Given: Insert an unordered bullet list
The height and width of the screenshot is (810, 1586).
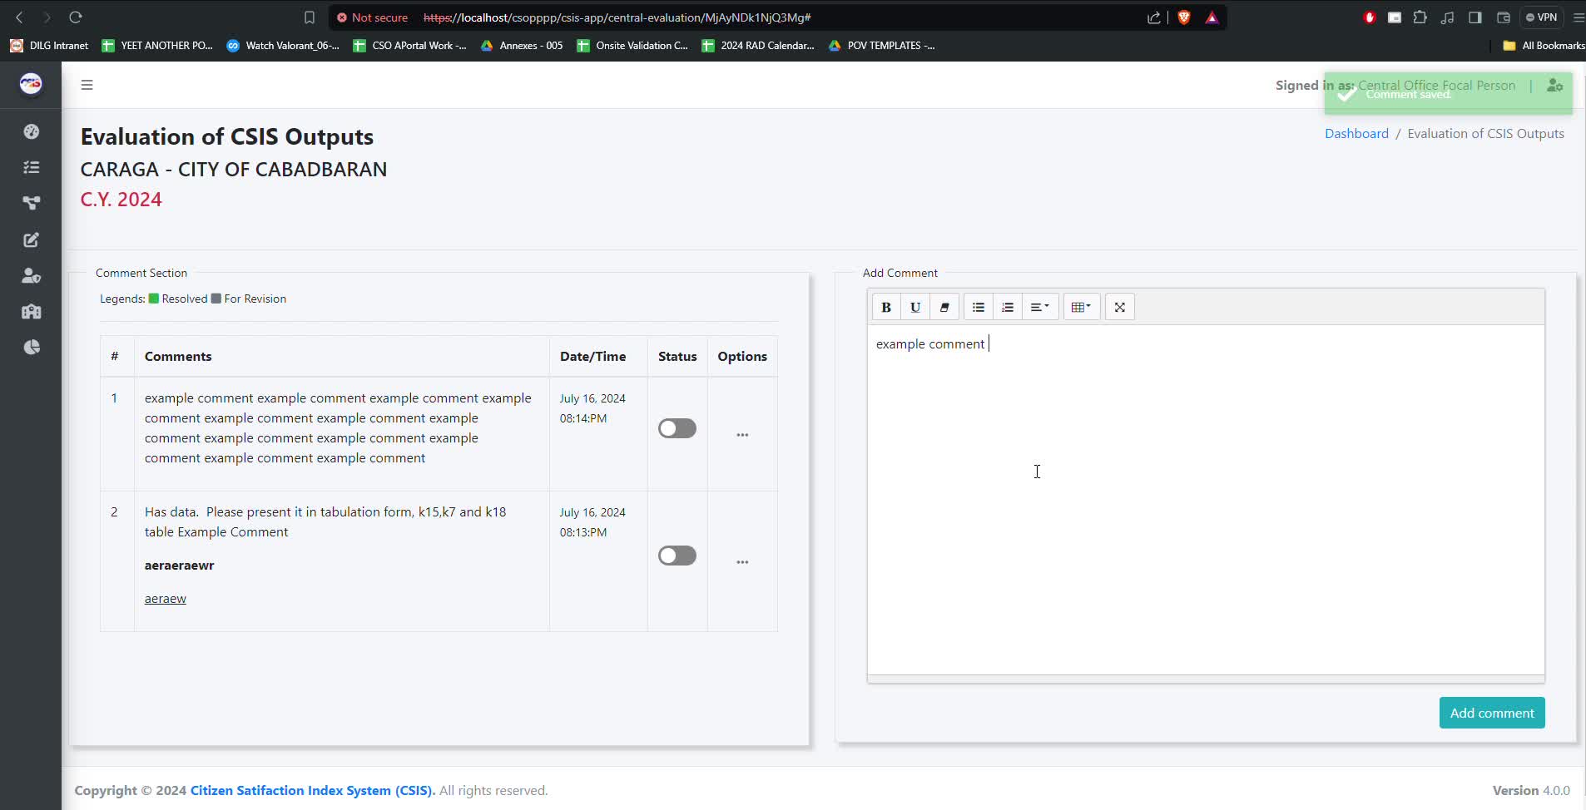Looking at the screenshot, I should [x=979, y=307].
